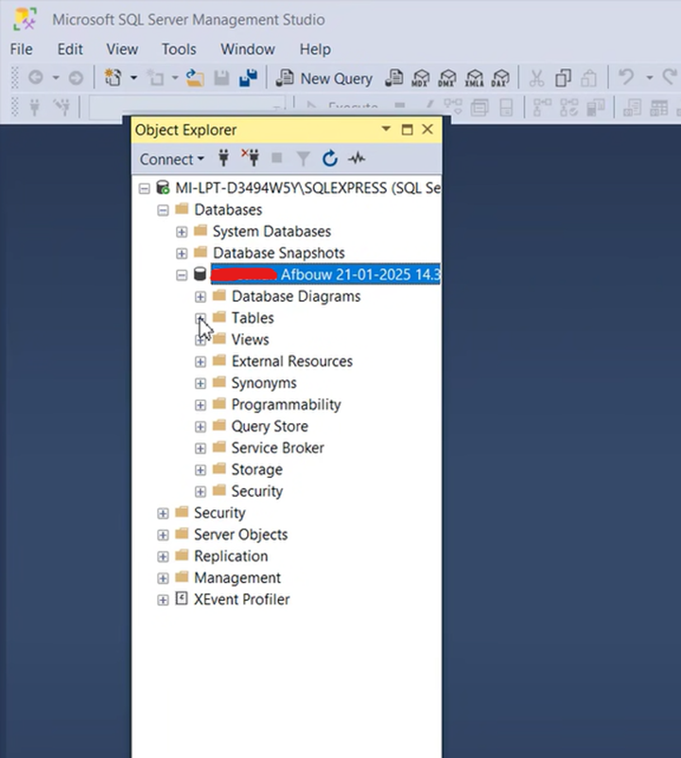Select the Tables tree item
The image size is (681, 758).
click(253, 318)
